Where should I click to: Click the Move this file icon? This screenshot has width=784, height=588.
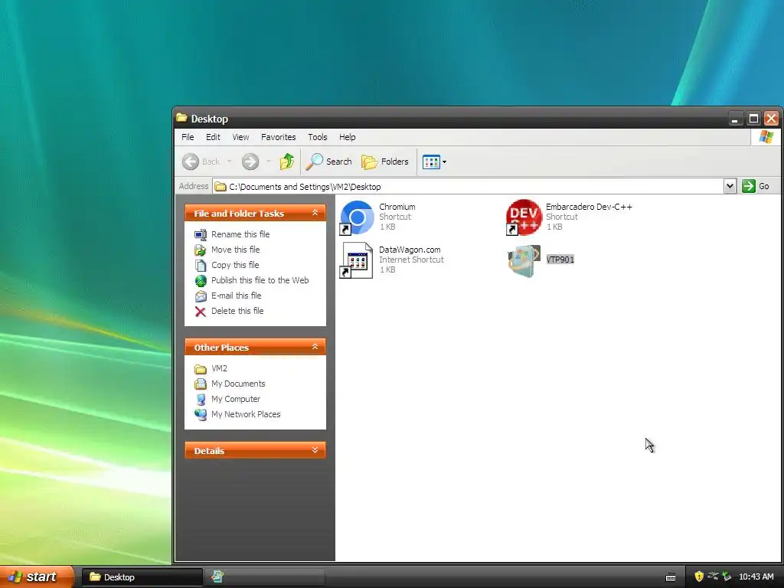click(x=201, y=250)
